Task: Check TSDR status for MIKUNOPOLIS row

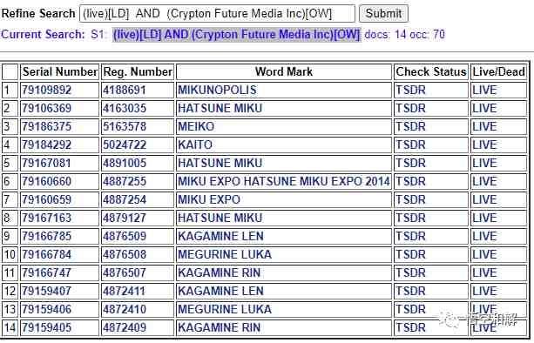Action: pos(410,91)
